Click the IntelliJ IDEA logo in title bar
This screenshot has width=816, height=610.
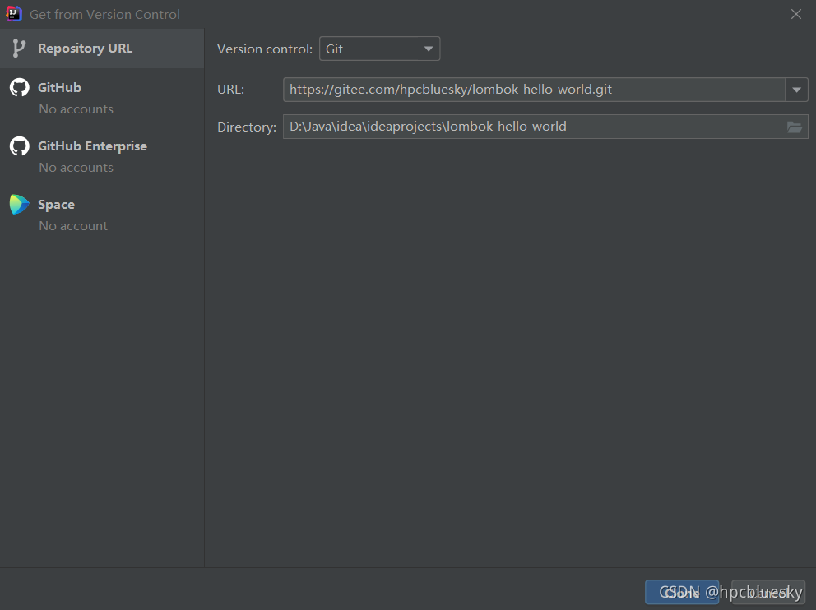pyautogui.click(x=13, y=13)
